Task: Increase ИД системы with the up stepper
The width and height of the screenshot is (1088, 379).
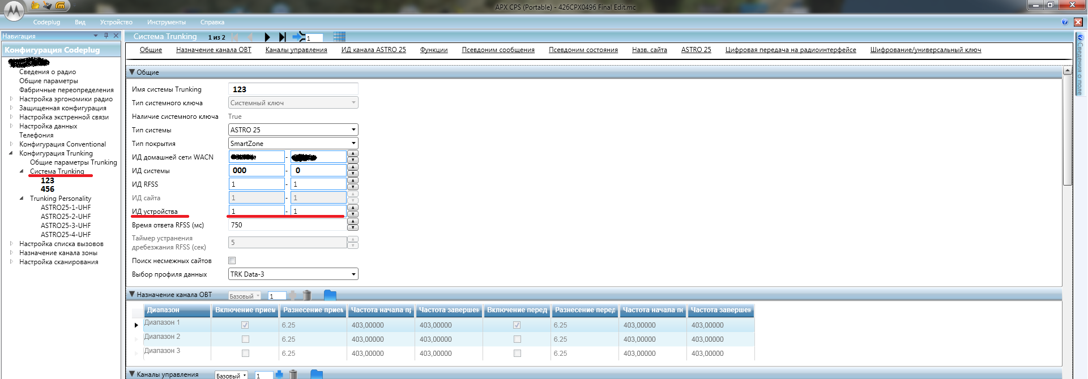Action: pos(353,167)
